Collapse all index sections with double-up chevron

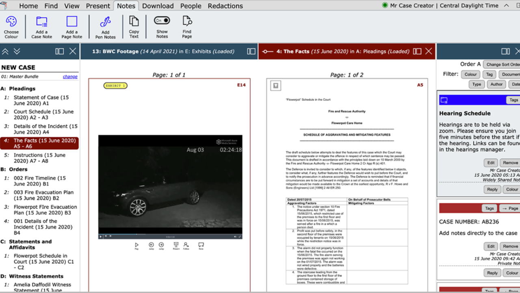5,51
